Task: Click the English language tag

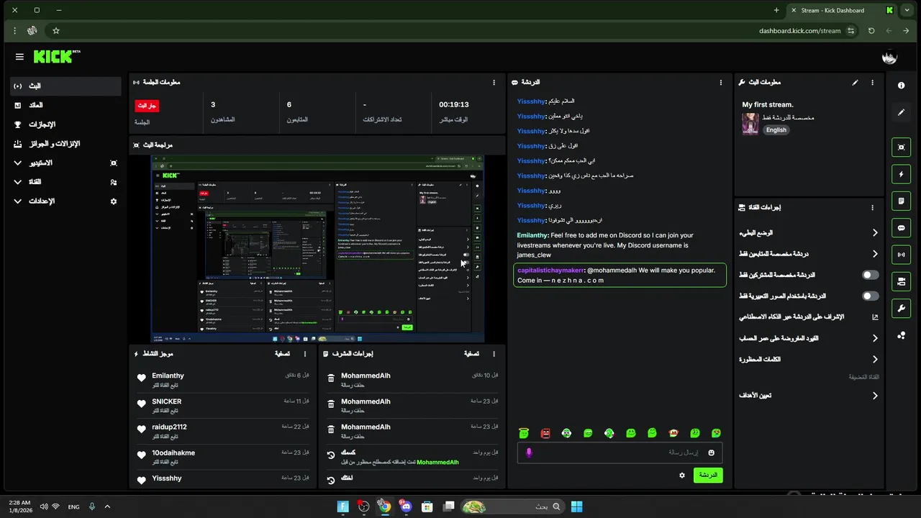Action: tap(776, 130)
